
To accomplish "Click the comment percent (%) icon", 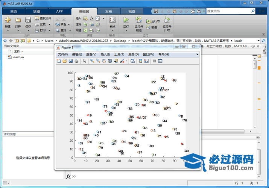I will click(x=85, y=24).
